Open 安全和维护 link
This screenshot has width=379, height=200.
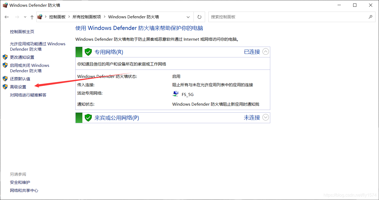tap(20, 182)
